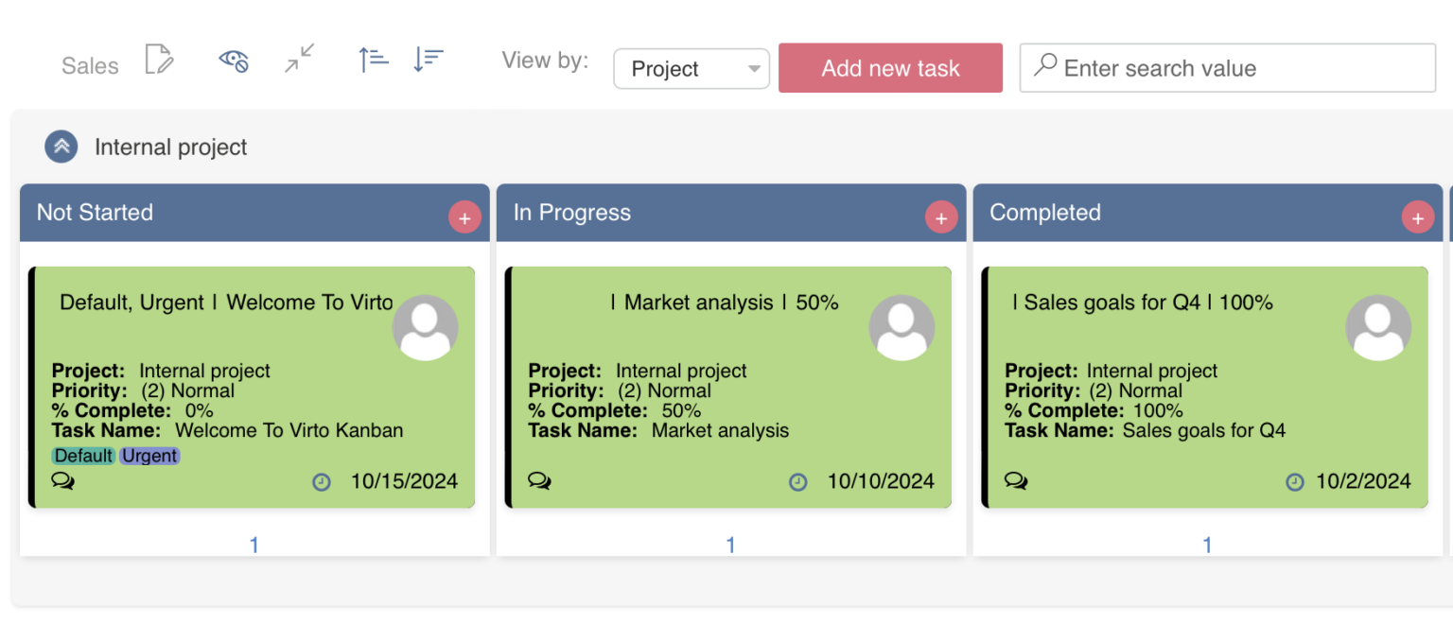Click the clock icon on the Sales goals card
Image resolution: width=1453 pixels, height=624 pixels.
point(1294,481)
